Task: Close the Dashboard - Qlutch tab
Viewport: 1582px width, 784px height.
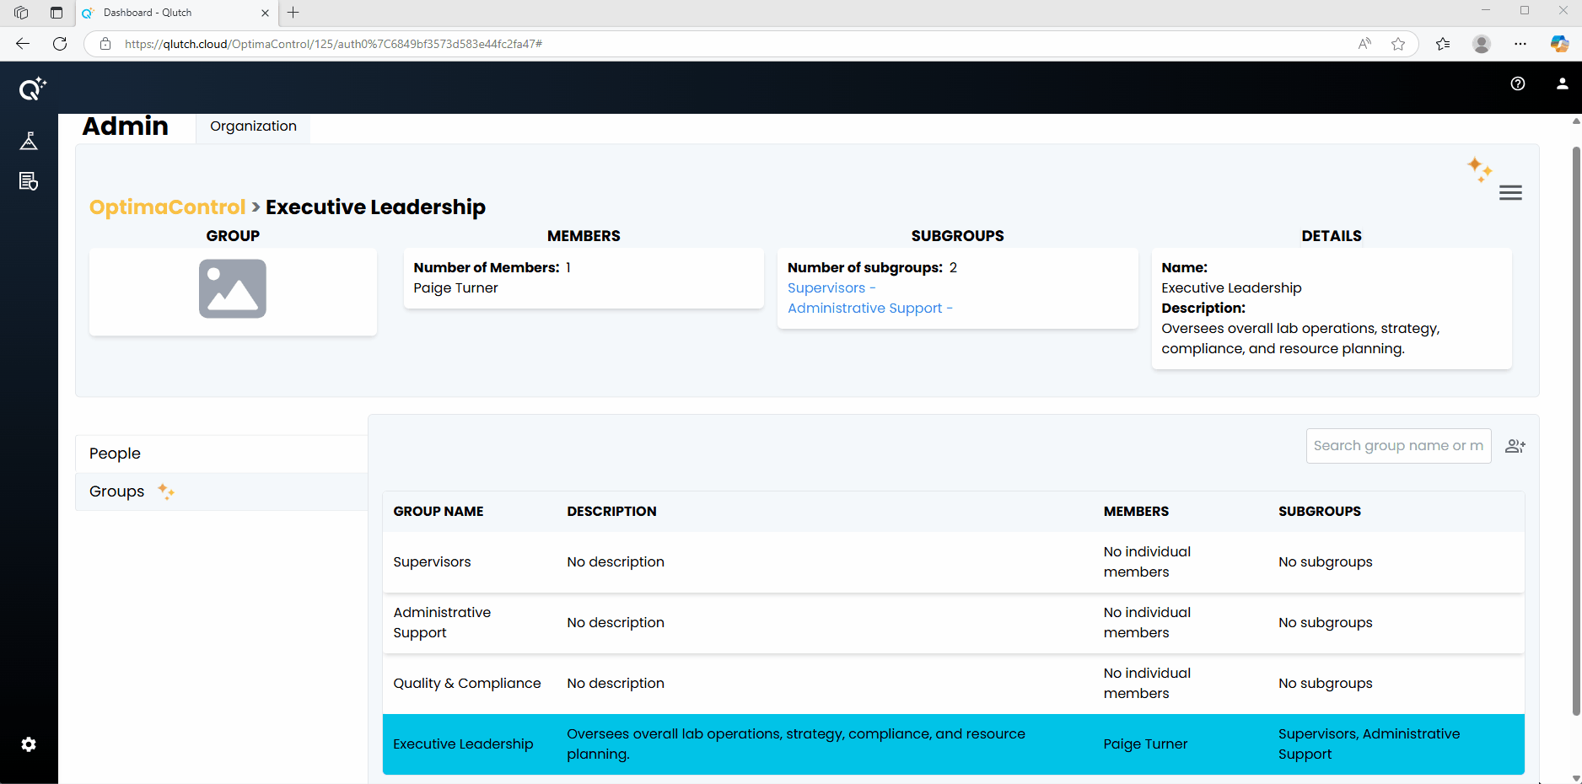Action: 265,13
